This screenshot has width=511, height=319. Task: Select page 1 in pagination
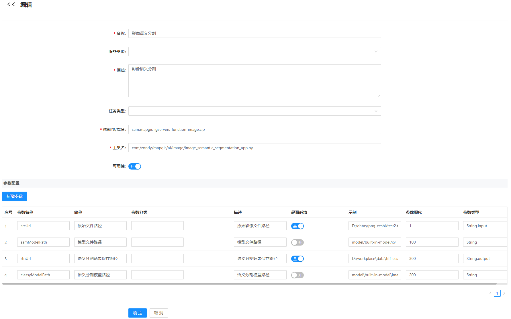[x=497, y=293]
